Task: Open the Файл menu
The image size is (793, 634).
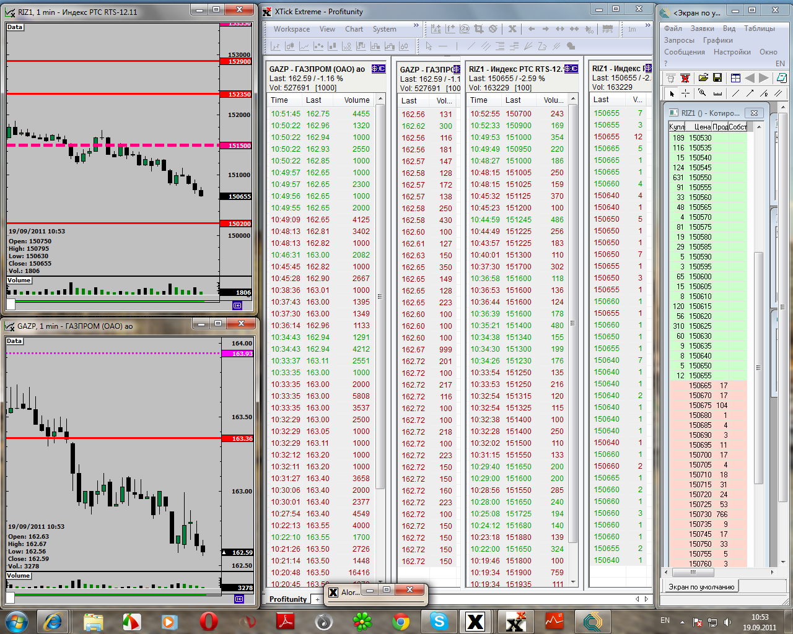Action: point(673,28)
